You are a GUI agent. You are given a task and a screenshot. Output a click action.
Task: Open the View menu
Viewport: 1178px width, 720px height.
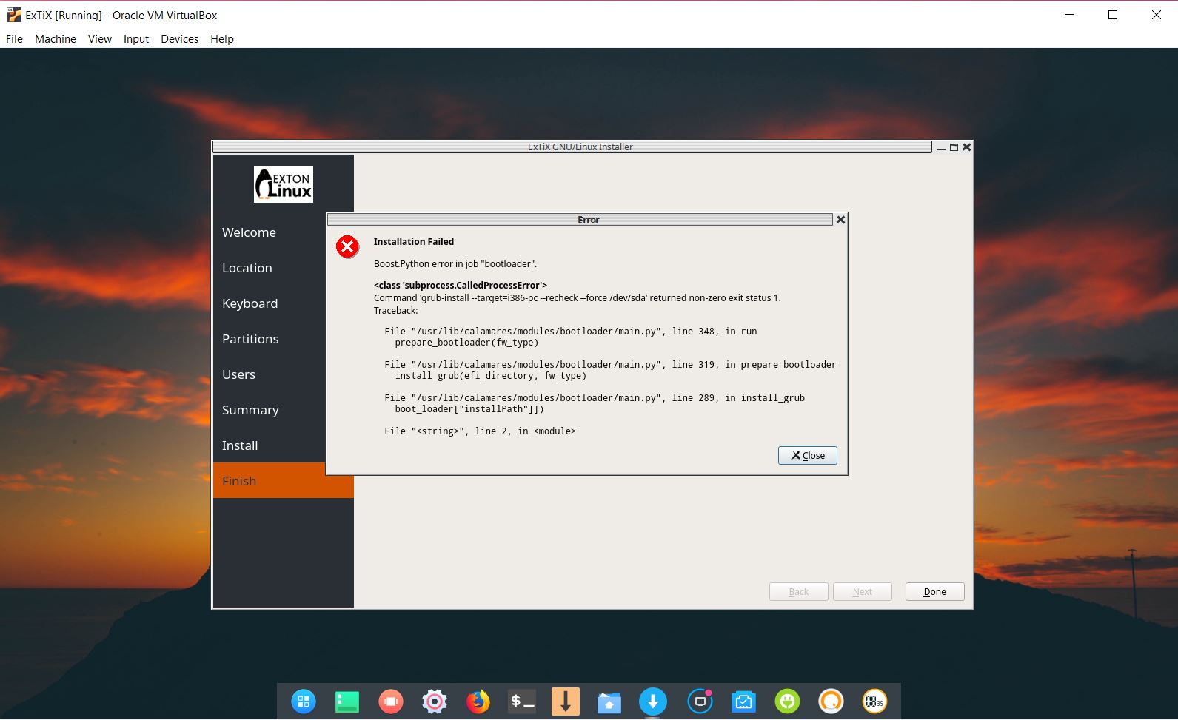(100, 38)
